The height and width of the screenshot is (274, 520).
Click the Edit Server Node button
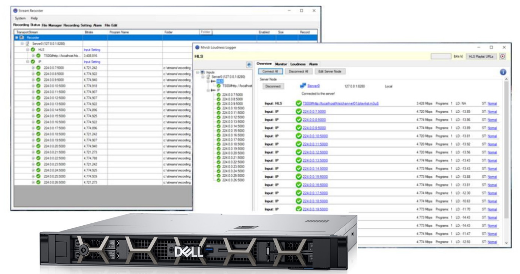coord(330,71)
